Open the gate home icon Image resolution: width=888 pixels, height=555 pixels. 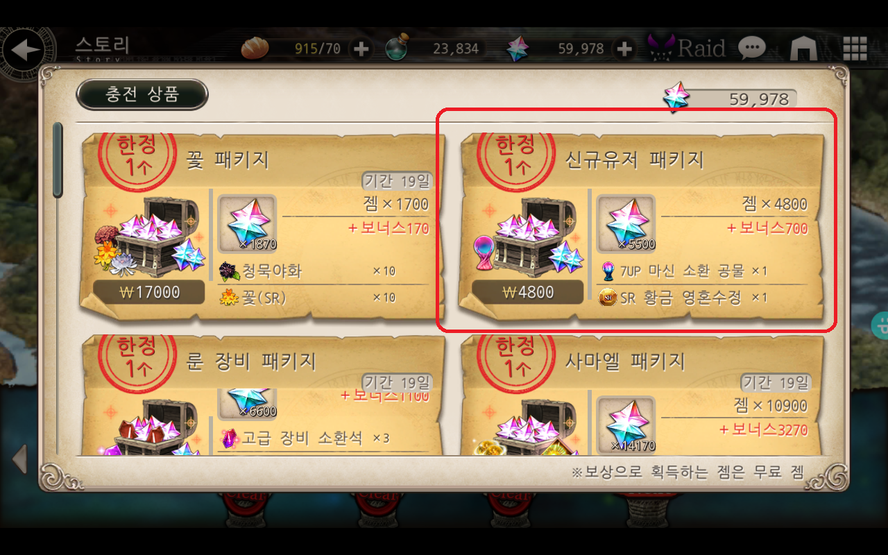click(803, 49)
